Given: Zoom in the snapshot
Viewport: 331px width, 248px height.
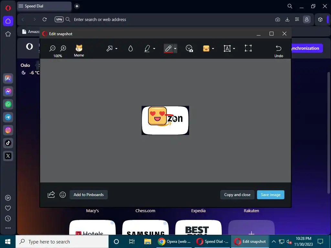Looking at the screenshot, I should [63, 48].
